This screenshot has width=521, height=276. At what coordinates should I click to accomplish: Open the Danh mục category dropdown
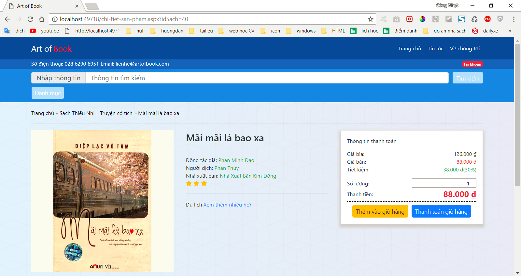click(x=48, y=93)
